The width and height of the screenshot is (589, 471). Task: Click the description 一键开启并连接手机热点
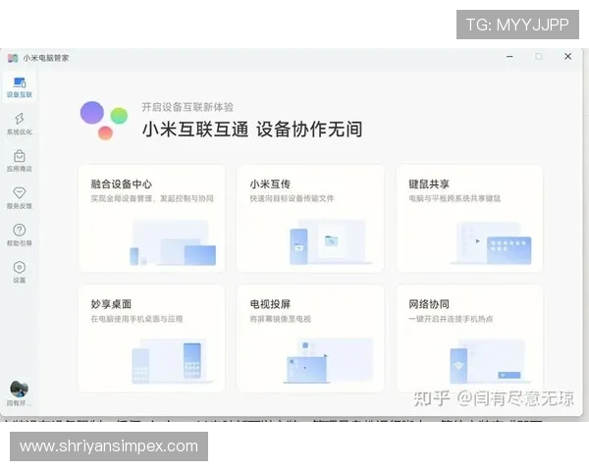point(451,319)
